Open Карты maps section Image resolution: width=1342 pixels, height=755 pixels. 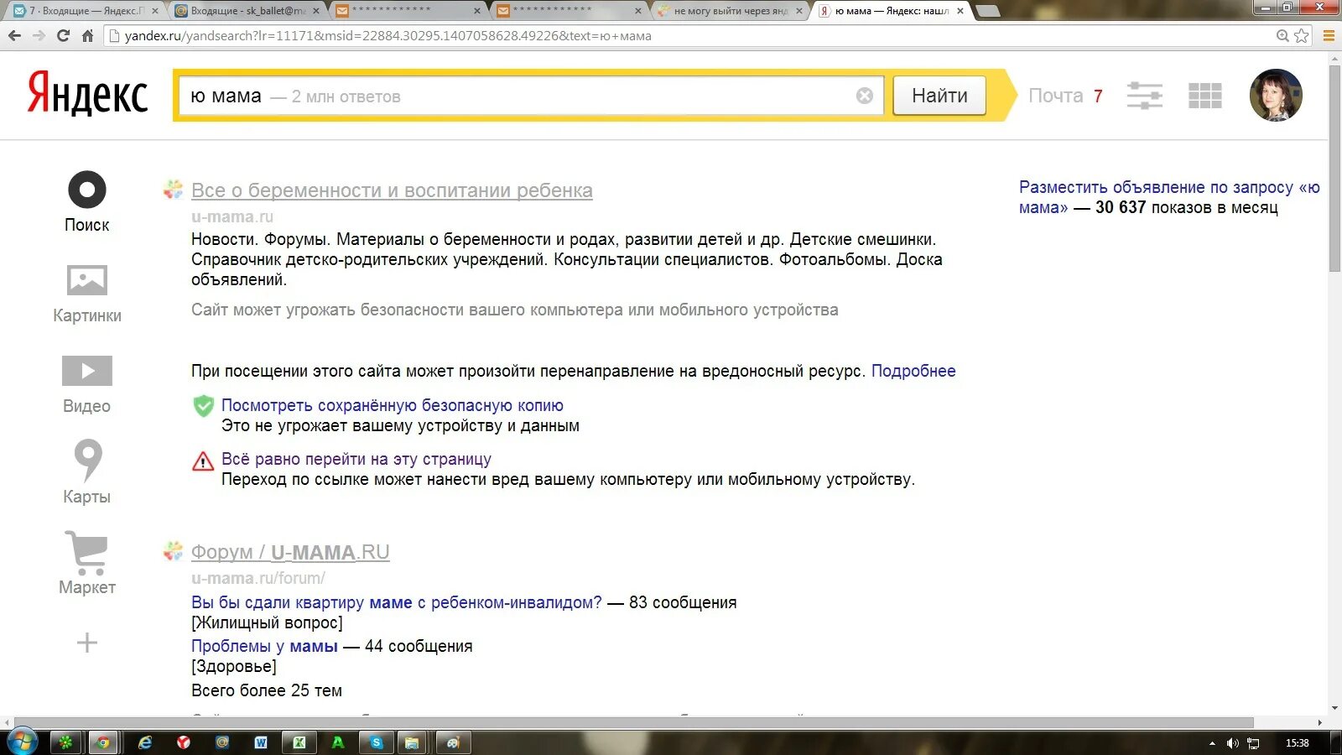coord(87,471)
